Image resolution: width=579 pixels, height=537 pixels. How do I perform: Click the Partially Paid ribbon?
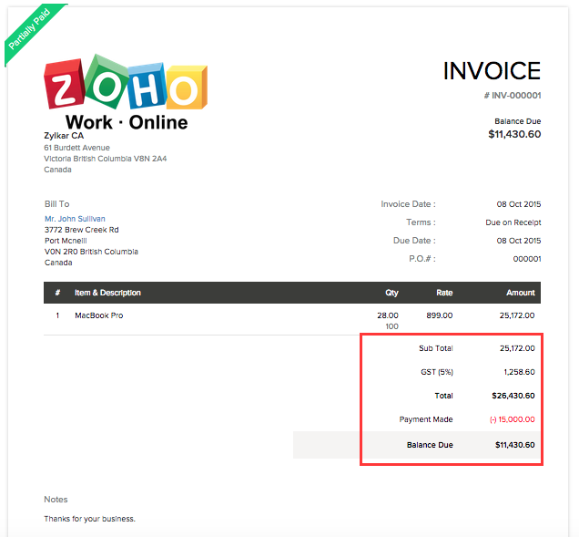pos(29,29)
